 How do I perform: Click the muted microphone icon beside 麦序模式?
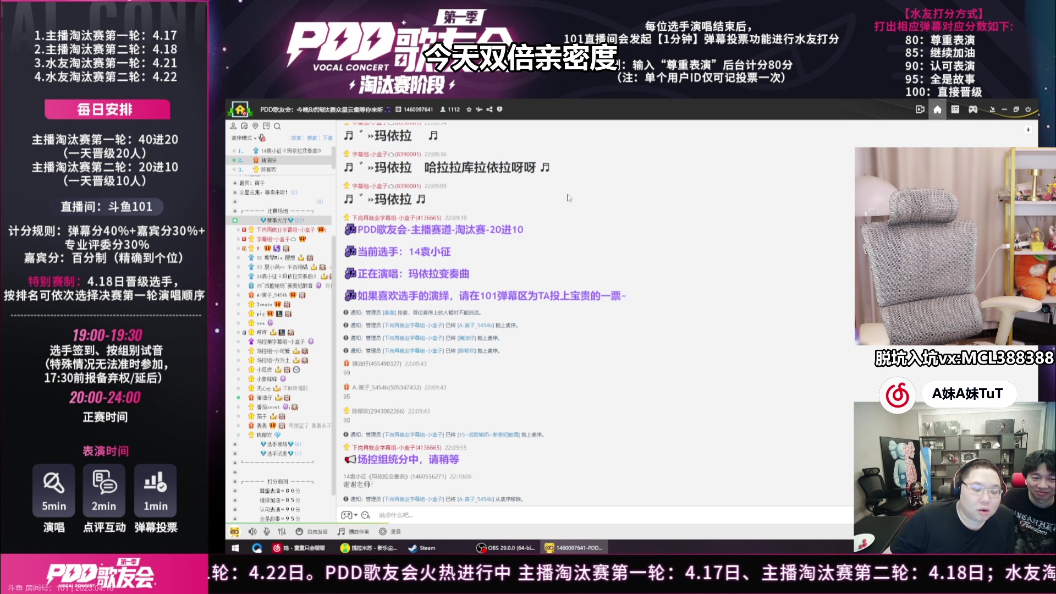(262, 138)
